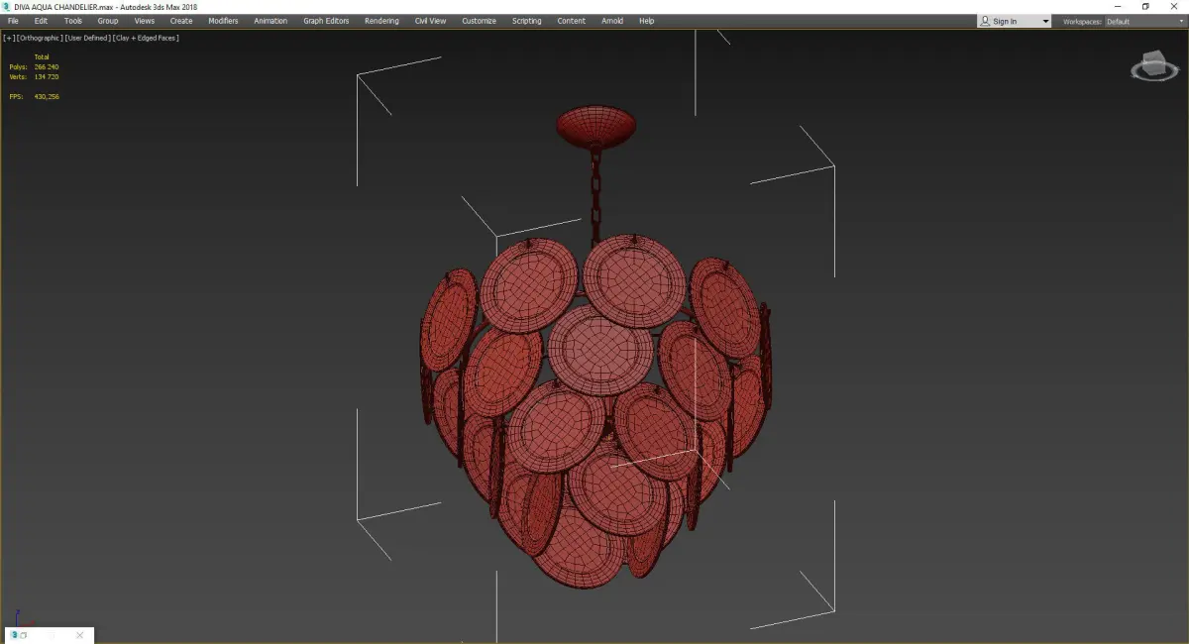Click the Total statistics header
The image size is (1189, 644).
(41, 57)
